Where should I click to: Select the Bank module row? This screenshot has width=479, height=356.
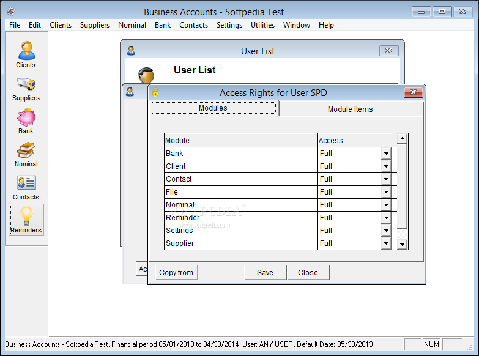pyautogui.click(x=240, y=154)
